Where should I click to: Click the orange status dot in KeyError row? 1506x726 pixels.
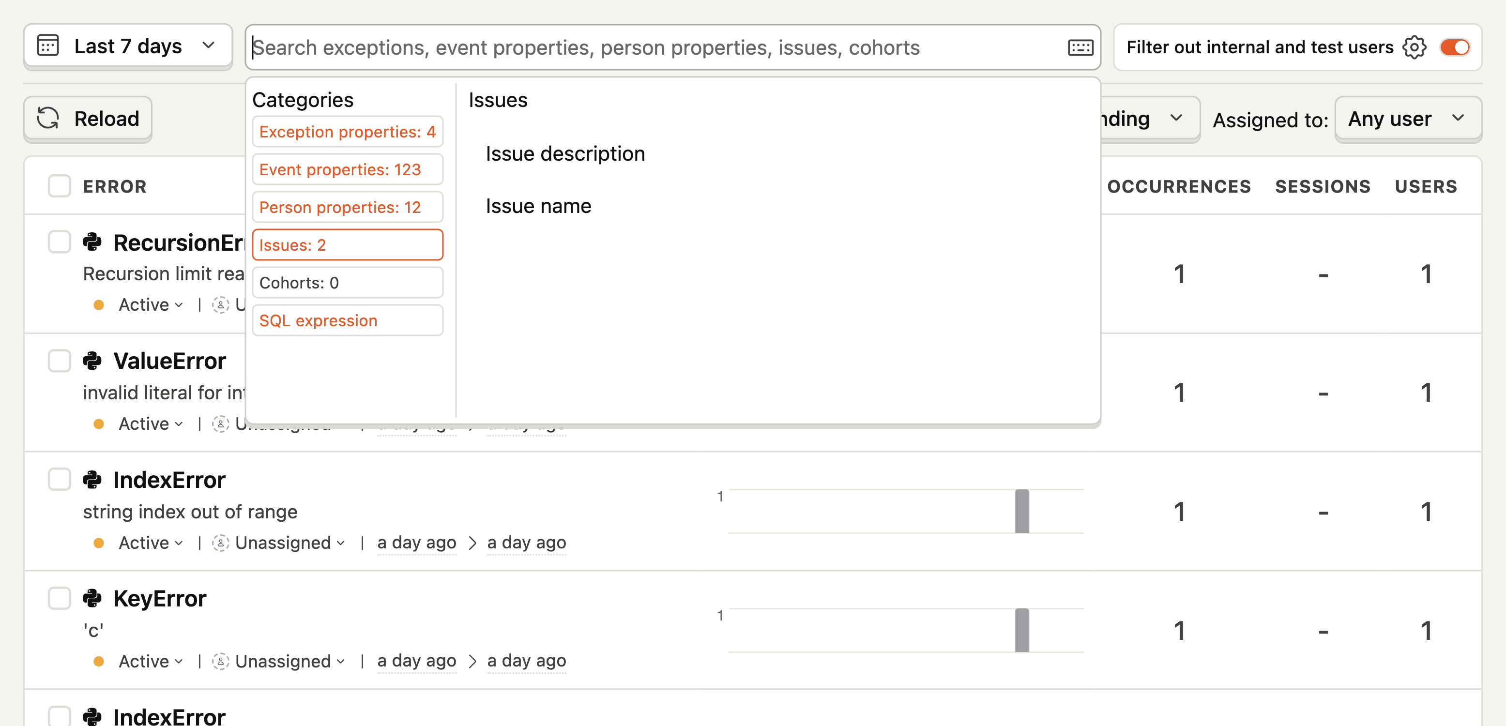99,661
